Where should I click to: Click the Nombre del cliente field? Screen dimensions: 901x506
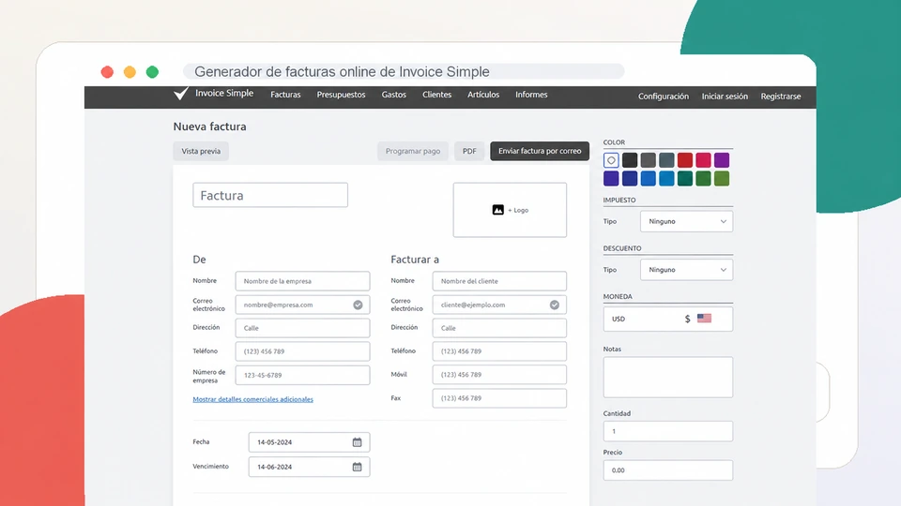[499, 281]
